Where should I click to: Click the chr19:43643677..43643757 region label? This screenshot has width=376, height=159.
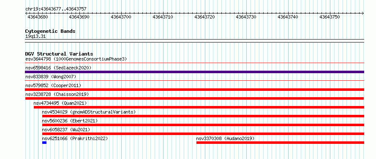pos(56,9)
